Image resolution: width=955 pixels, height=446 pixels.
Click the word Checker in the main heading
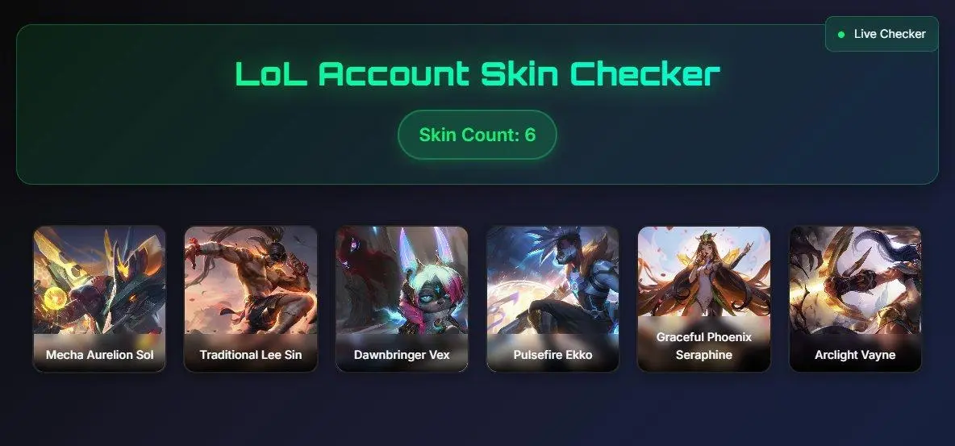click(645, 73)
